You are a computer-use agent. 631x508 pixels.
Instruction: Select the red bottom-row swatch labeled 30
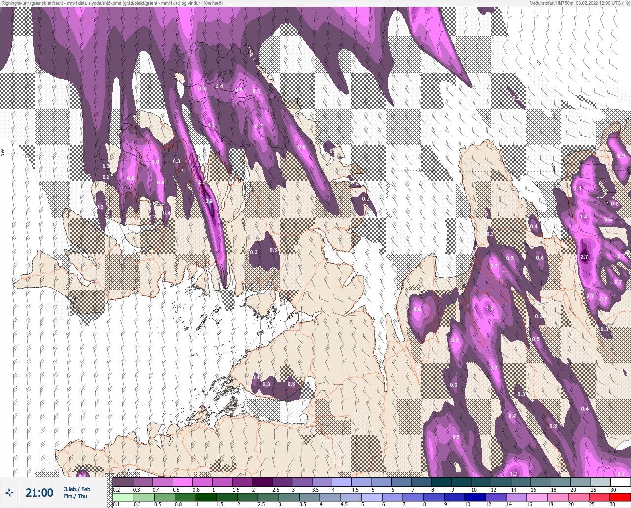click(620, 497)
